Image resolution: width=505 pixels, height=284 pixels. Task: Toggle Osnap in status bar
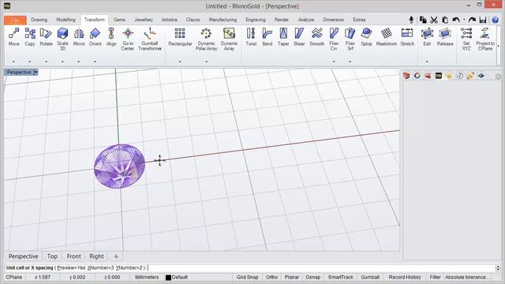(x=312, y=277)
